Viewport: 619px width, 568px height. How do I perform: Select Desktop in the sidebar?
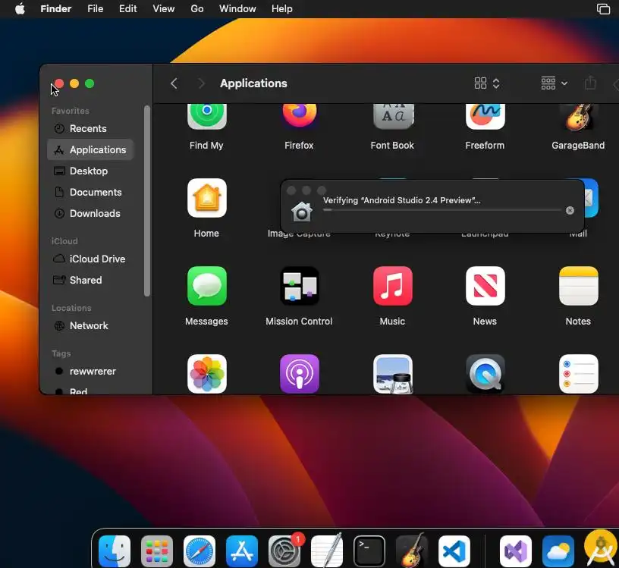tap(90, 171)
